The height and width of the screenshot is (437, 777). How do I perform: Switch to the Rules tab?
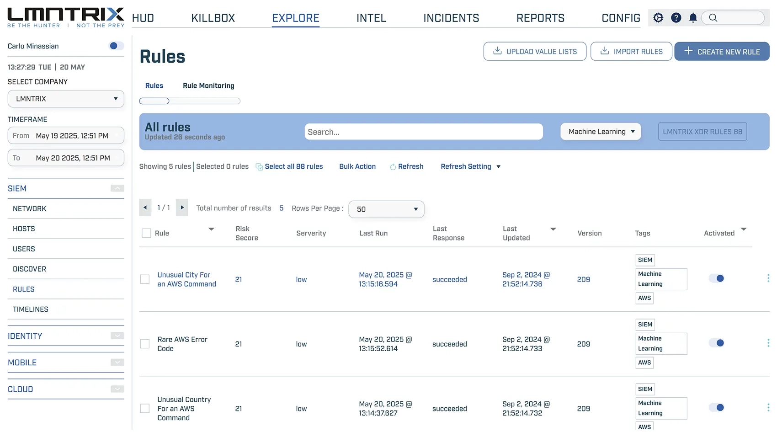click(x=154, y=85)
